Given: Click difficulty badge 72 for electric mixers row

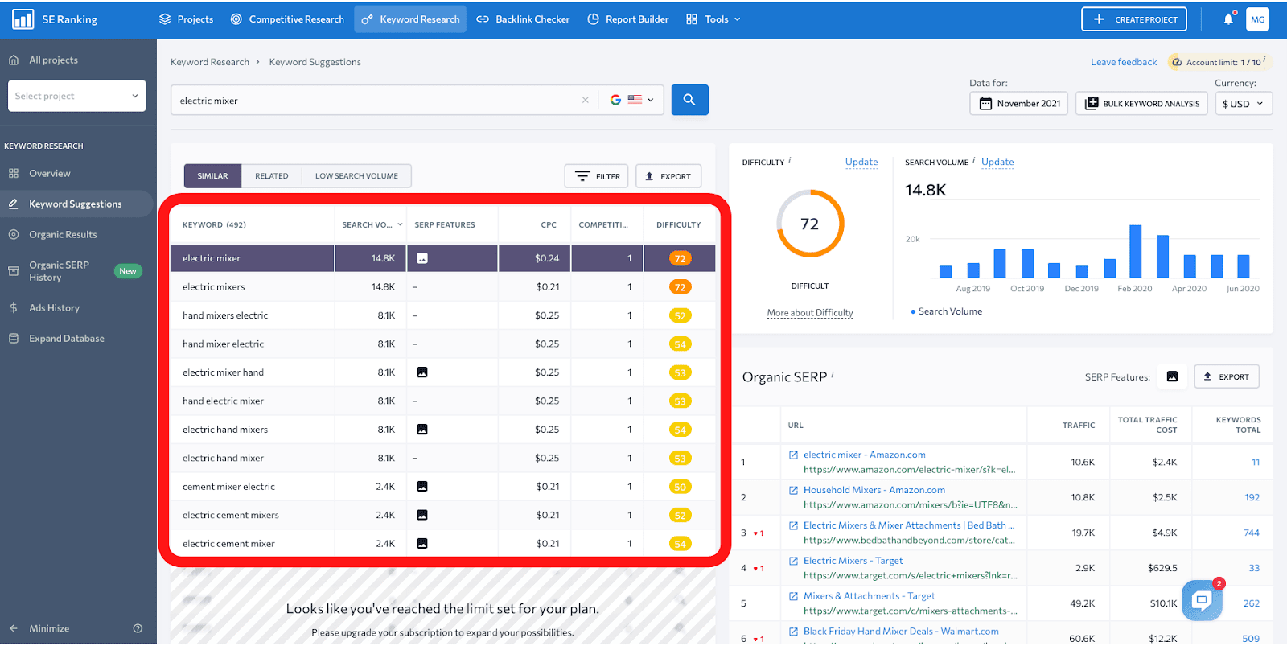Looking at the screenshot, I should click(x=681, y=287).
